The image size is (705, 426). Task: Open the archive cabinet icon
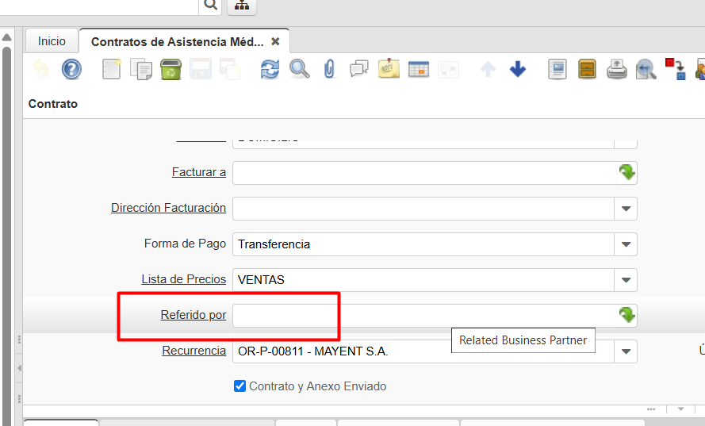(x=587, y=70)
